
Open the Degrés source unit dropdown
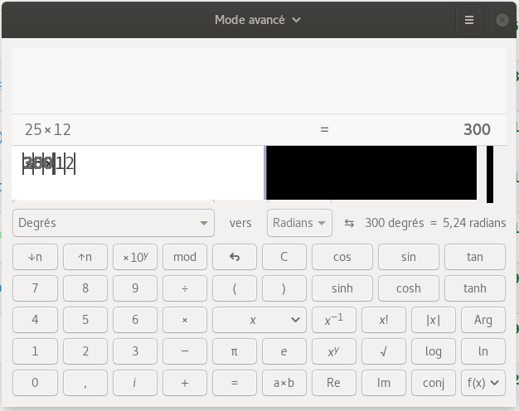[x=114, y=223]
